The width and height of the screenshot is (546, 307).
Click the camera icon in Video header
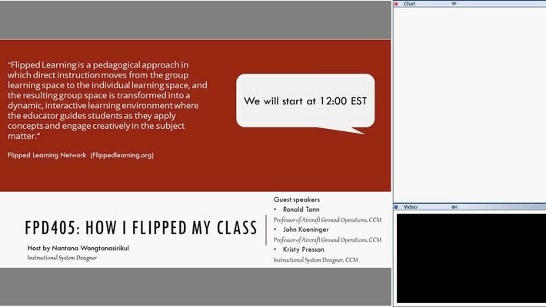click(454, 207)
